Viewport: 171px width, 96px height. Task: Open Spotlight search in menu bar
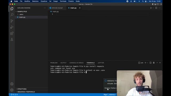pos(143,1)
